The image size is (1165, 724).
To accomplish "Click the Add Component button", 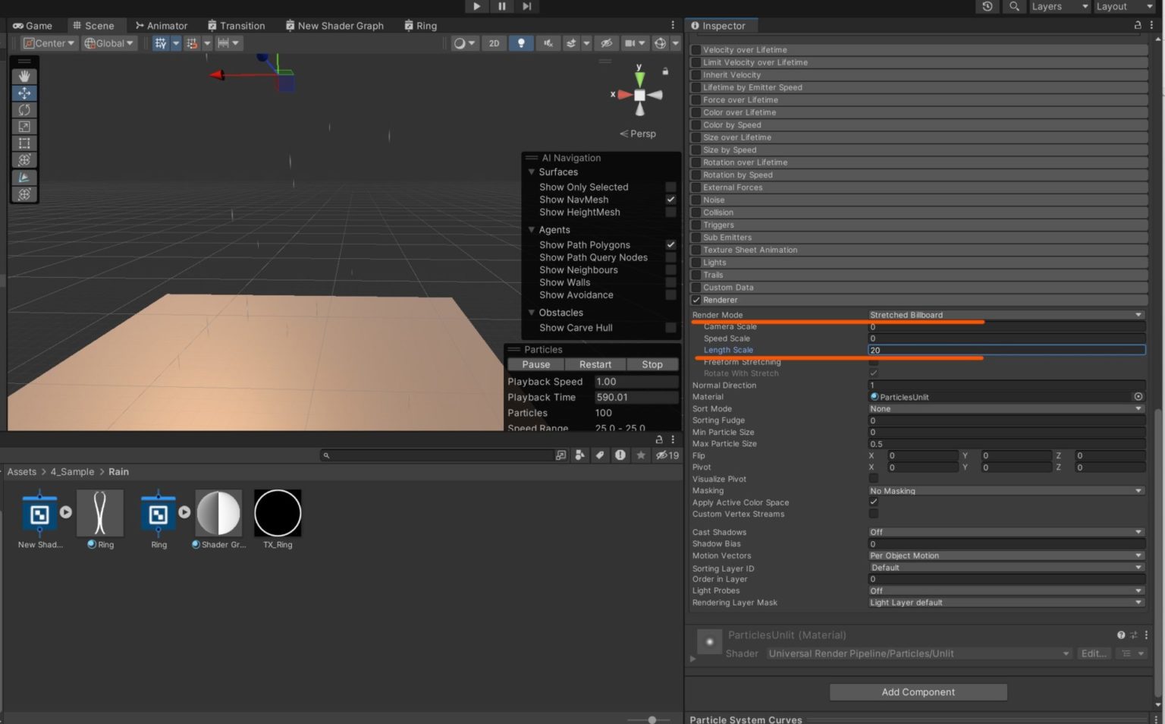I will pos(917,691).
